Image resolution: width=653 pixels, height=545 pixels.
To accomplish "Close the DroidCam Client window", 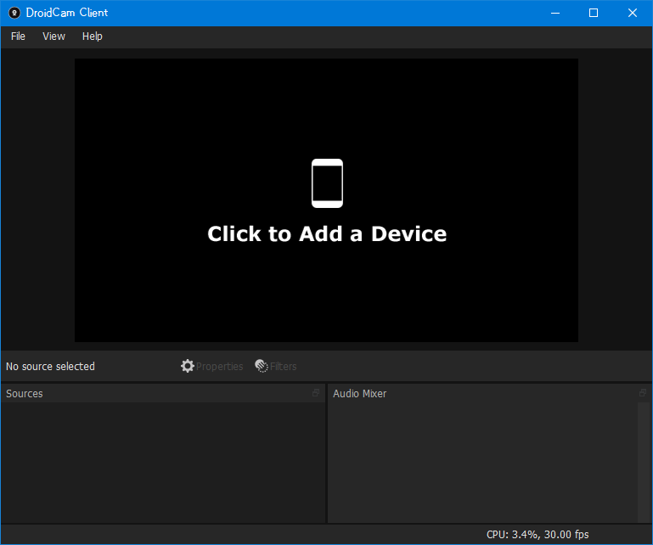I will click(x=632, y=13).
